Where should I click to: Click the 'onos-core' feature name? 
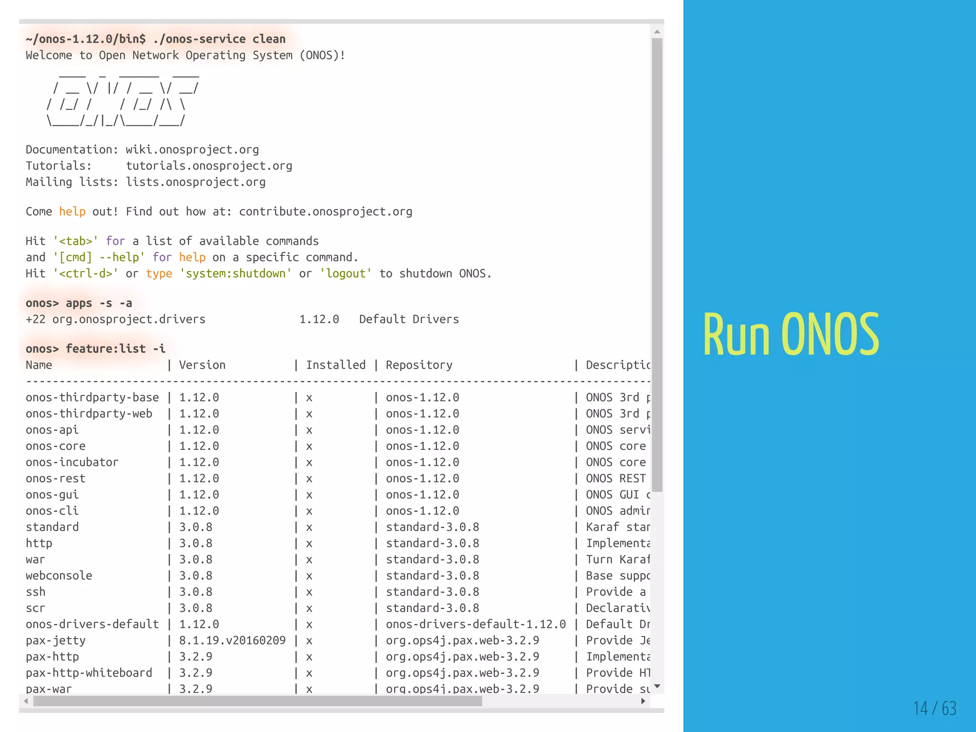pyautogui.click(x=56, y=446)
